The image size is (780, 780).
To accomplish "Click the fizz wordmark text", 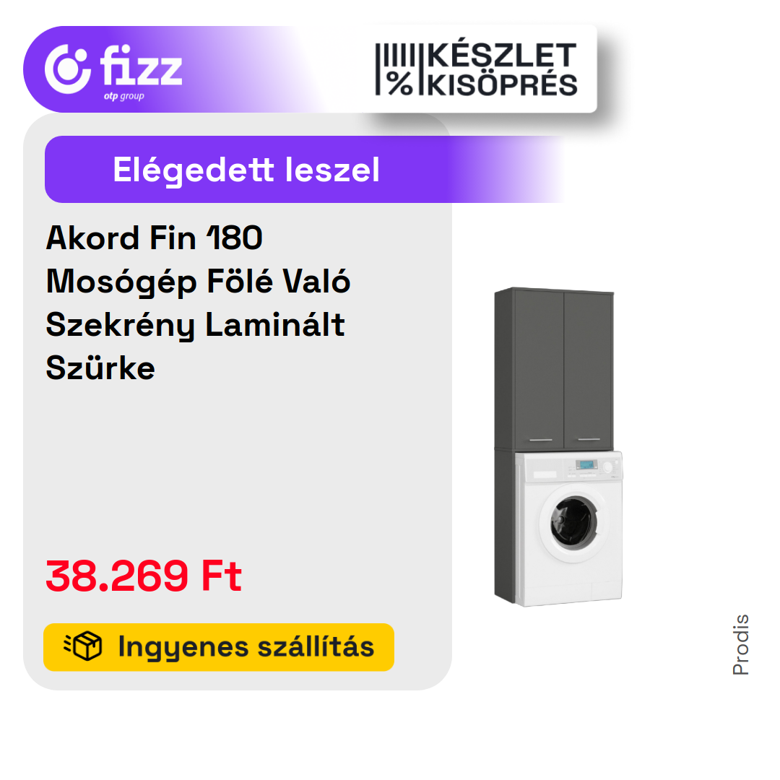I will (141, 66).
